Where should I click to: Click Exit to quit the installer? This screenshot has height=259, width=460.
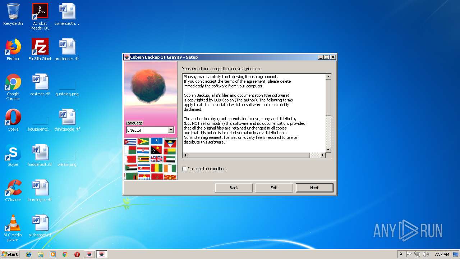click(x=274, y=188)
